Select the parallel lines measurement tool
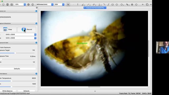This screenshot has width=169, height=95. [x=94, y=4]
